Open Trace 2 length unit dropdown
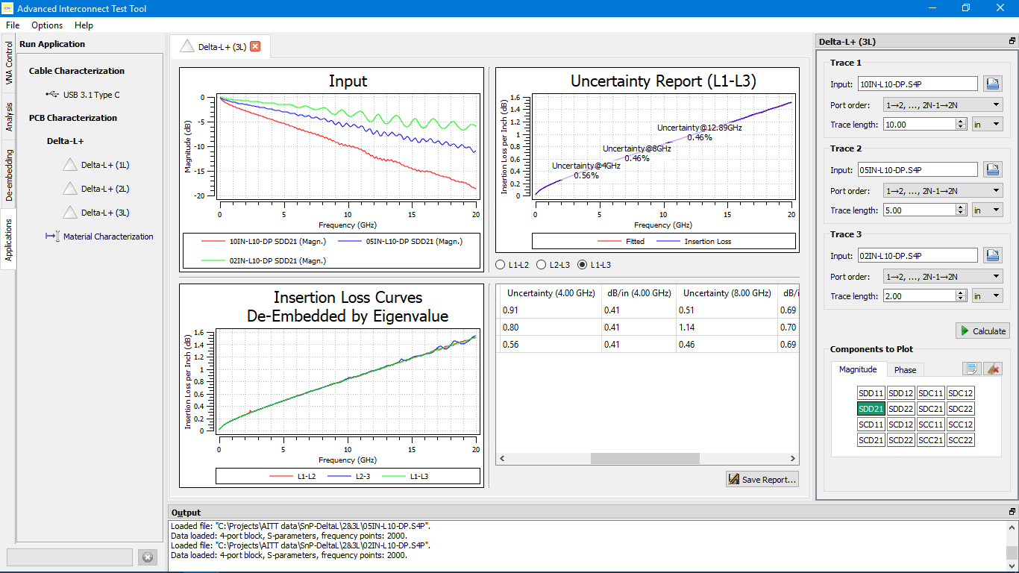1019x573 pixels. click(x=987, y=210)
